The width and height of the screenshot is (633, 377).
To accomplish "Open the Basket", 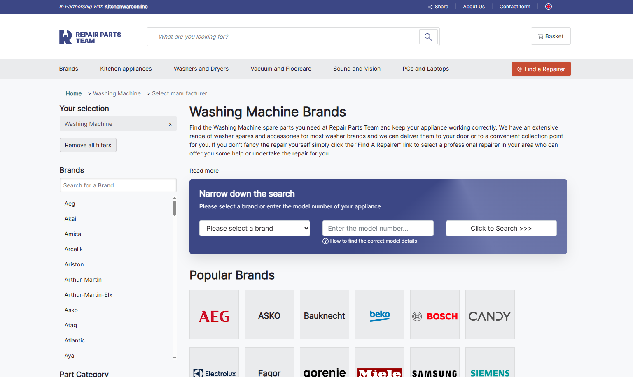I will (x=551, y=36).
